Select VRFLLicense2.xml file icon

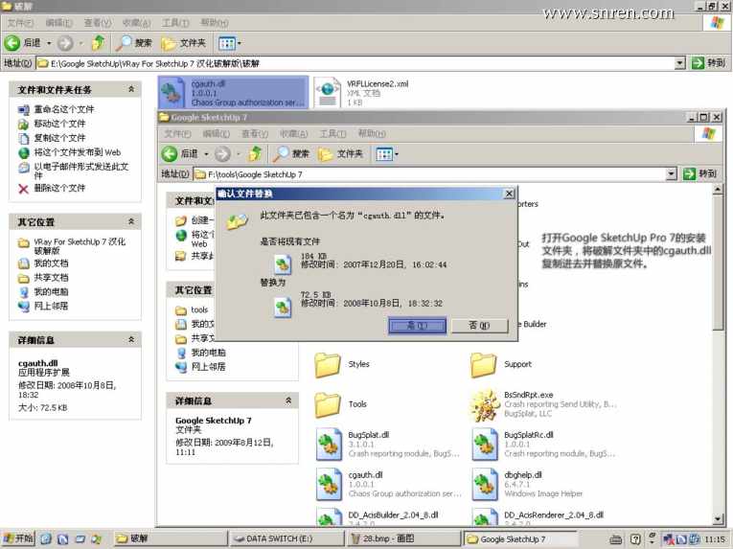(x=328, y=93)
